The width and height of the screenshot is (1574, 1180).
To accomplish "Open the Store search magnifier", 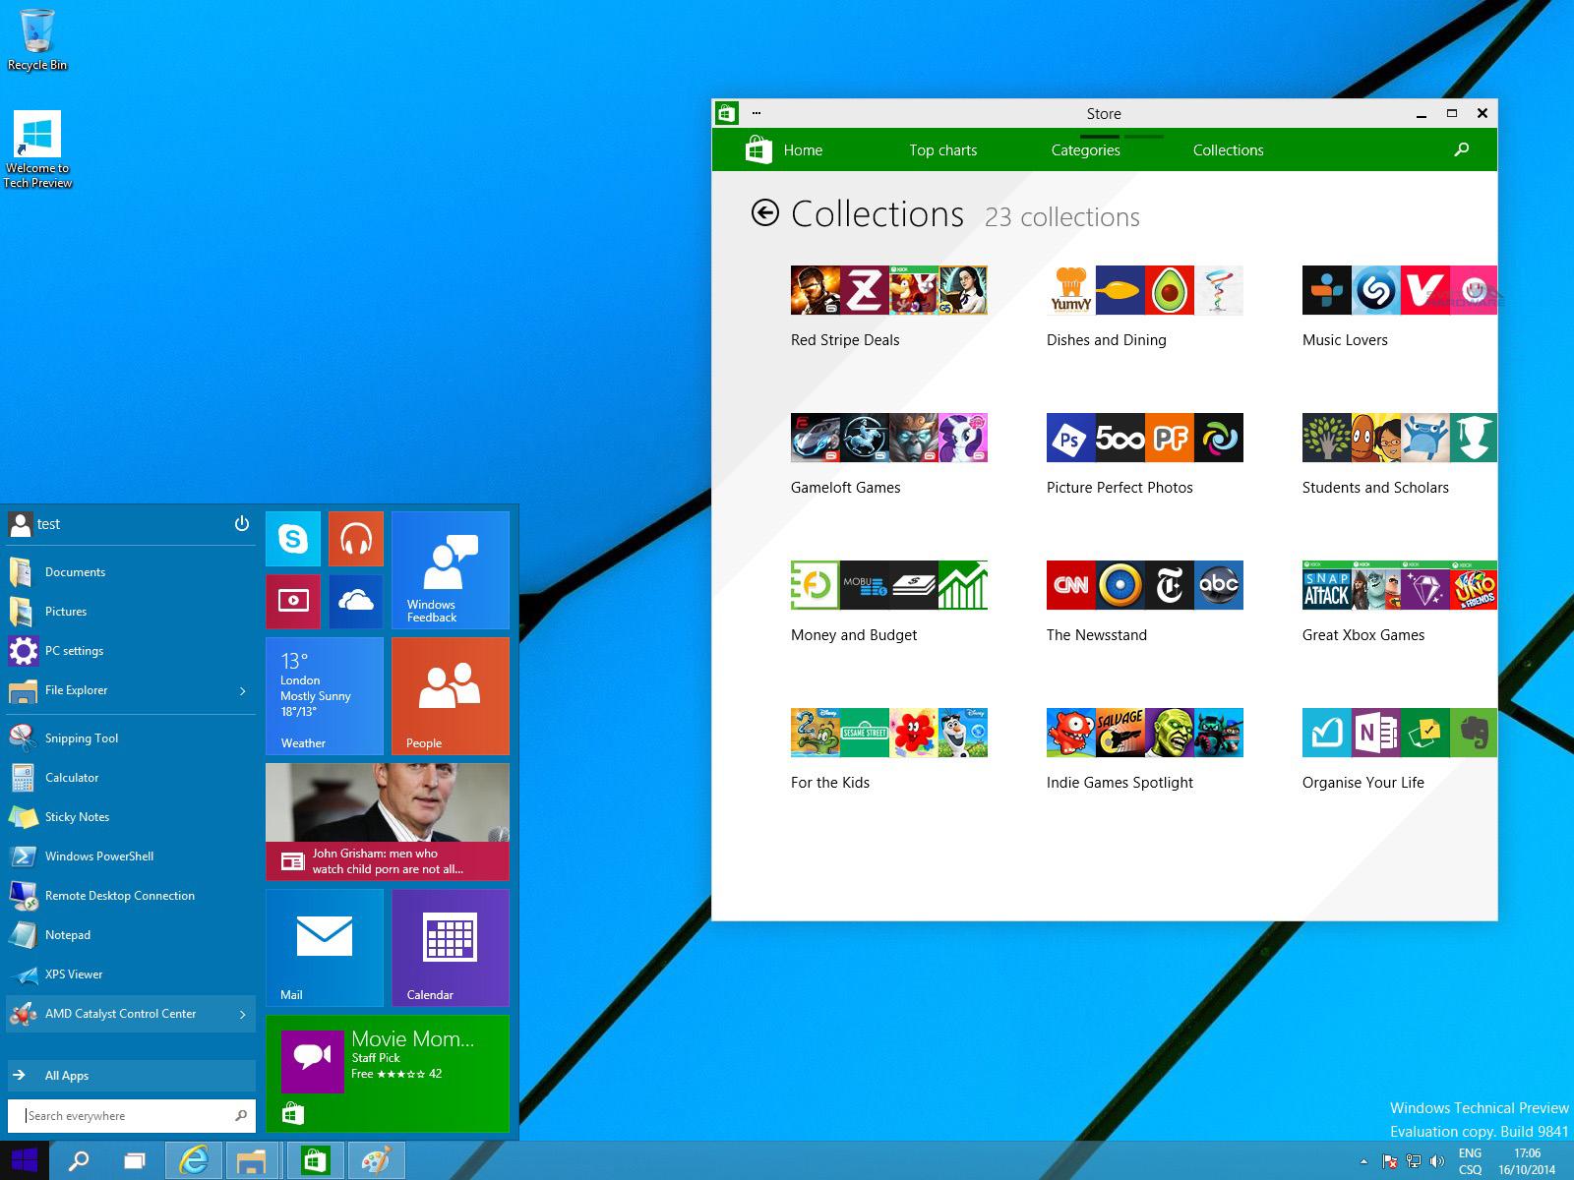I will [1462, 150].
